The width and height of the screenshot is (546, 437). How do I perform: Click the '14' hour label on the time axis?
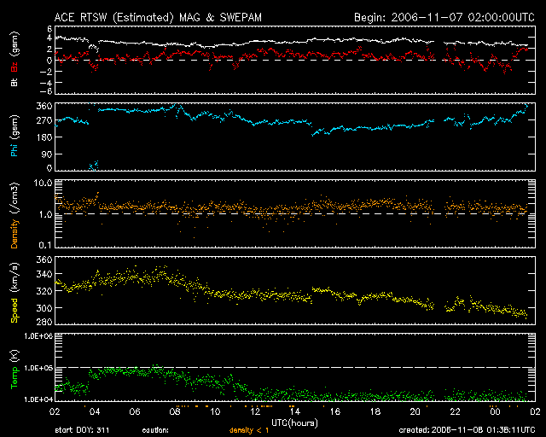click(x=294, y=412)
